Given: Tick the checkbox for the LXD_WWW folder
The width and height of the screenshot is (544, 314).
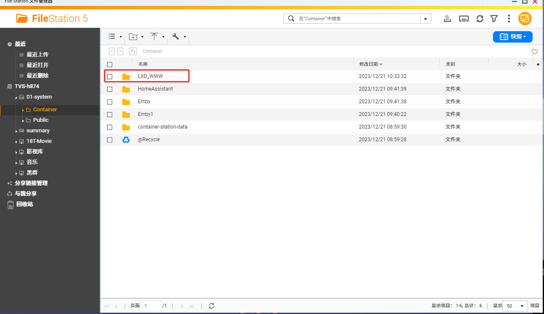Looking at the screenshot, I should [x=110, y=77].
